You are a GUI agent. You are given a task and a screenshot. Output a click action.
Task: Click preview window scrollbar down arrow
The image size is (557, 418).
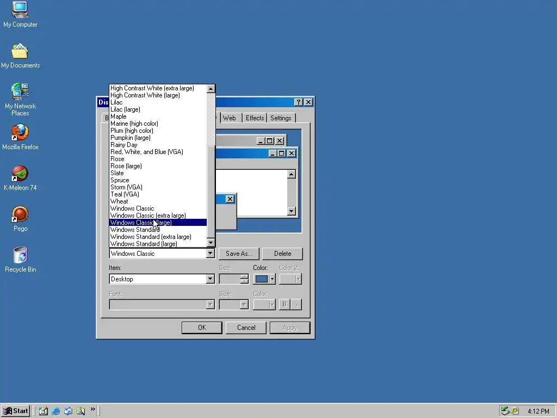point(292,211)
